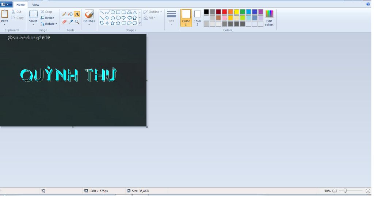The image size is (374, 197).
Task: Activate the Color 1 foreground selector
Action: tap(186, 18)
